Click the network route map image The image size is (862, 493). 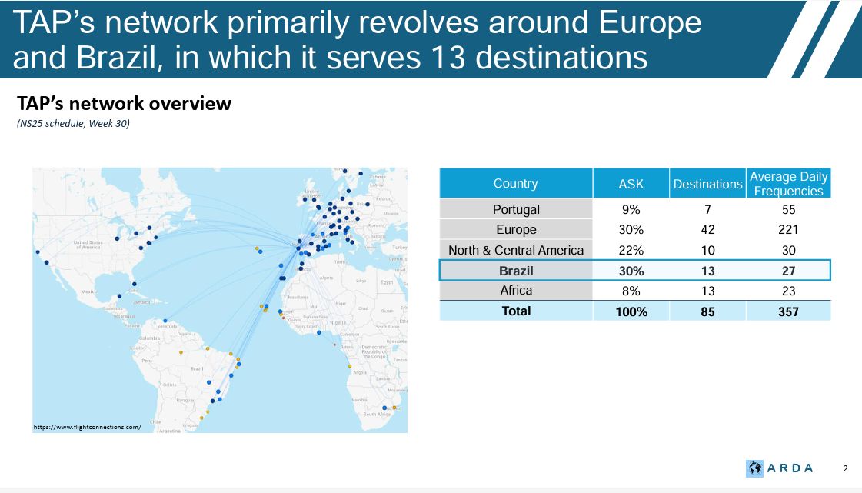pyautogui.click(x=220, y=300)
